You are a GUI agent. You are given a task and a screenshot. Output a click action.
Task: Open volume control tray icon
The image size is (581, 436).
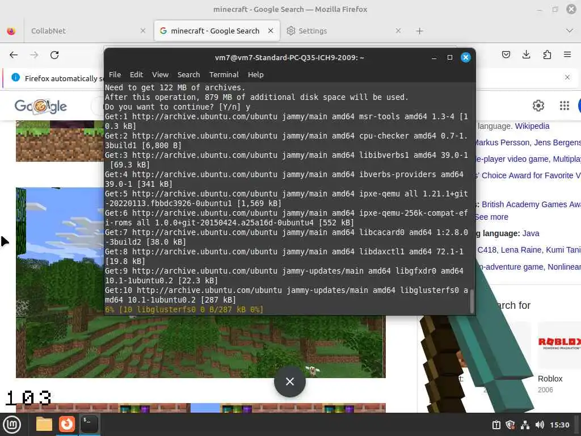540,425
